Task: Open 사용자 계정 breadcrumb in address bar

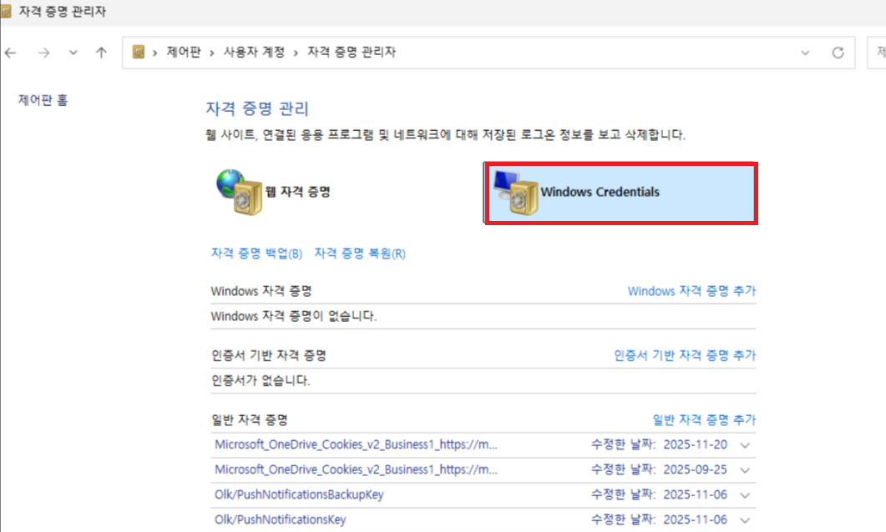Action: [254, 53]
